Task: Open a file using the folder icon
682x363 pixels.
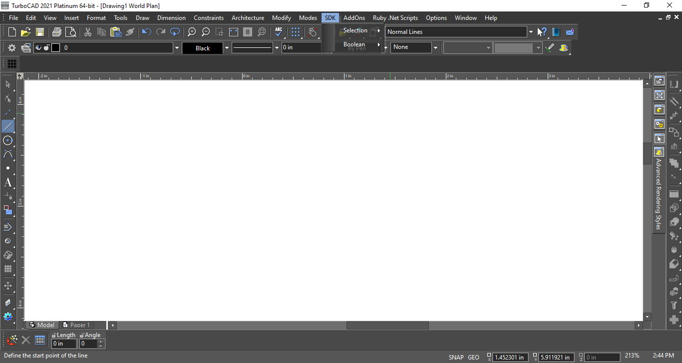Action: [26, 32]
